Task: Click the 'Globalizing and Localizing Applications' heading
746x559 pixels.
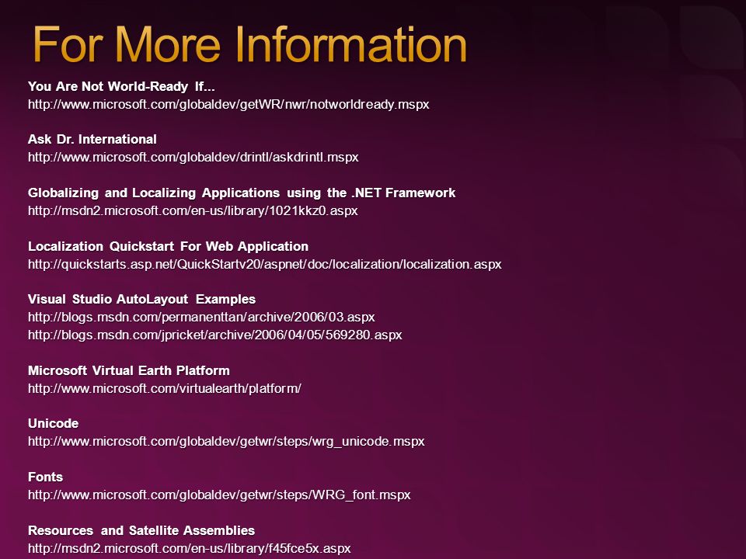Action: point(242,193)
